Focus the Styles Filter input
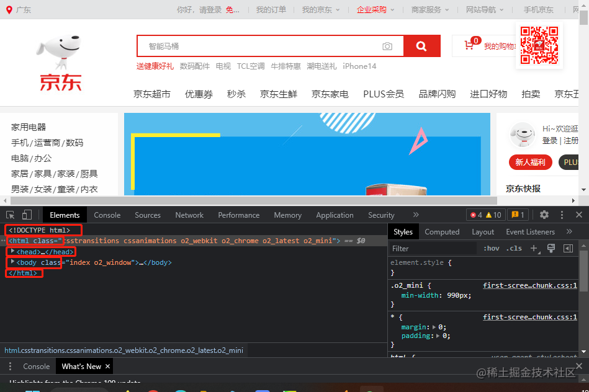The height and width of the screenshot is (392, 589). click(433, 248)
